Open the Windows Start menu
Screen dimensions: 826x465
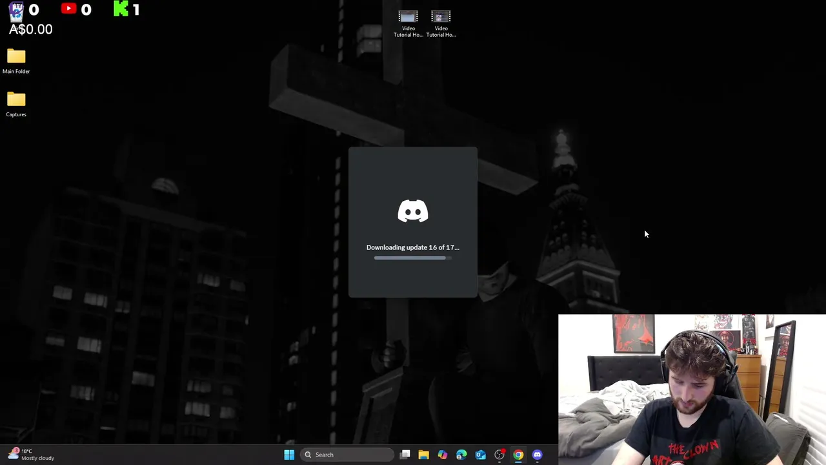289,455
